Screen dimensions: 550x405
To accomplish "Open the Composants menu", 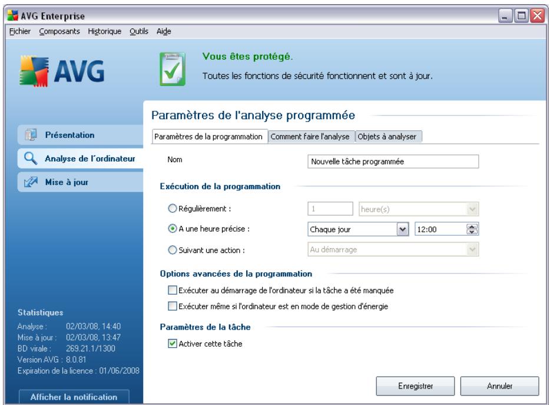I will click(x=59, y=31).
